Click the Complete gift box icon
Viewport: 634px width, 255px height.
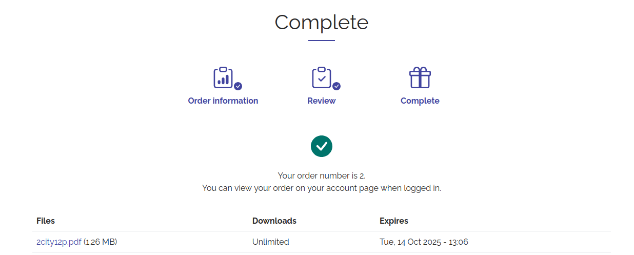pos(420,77)
